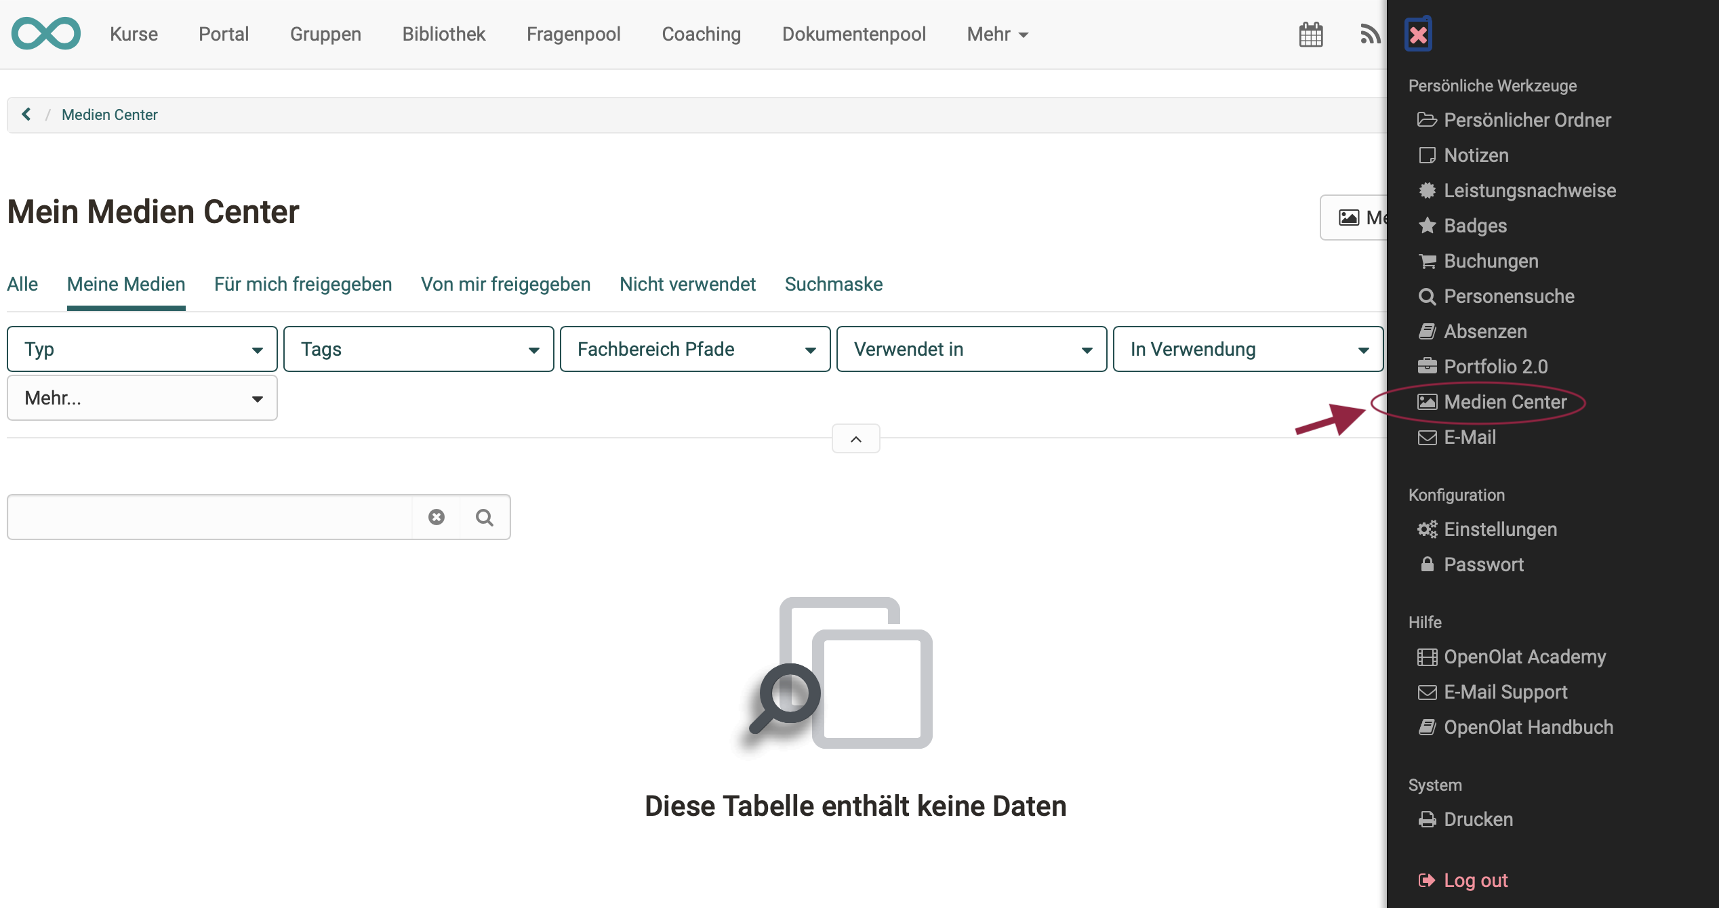Open Notizen from personal tools
This screenshot has width=1719, height=908.
click(1476, 155)
